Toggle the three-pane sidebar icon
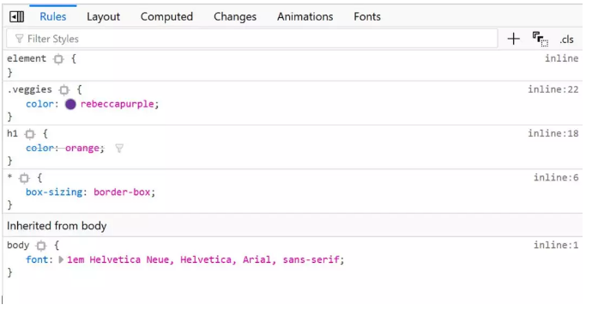Viewport: 592px width, 323px height. pos(16,16)
